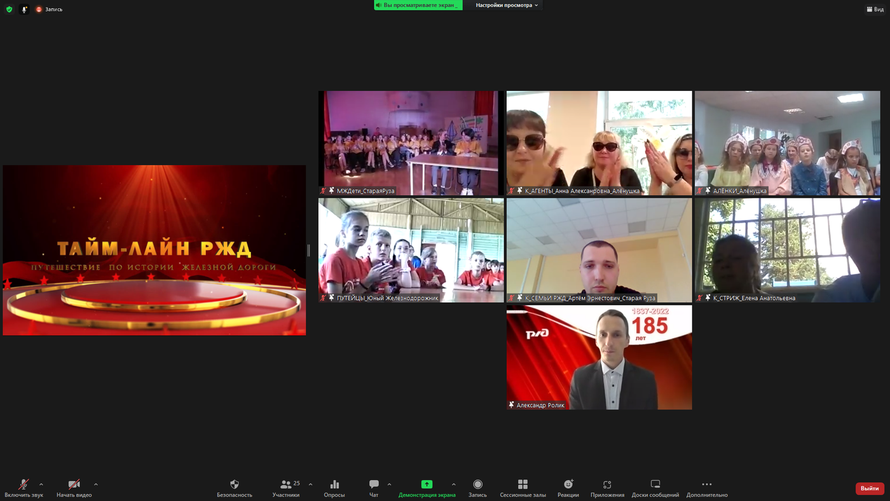
Task: Open the More (Дополнительно) menu
Action: (x=707, y=485)
